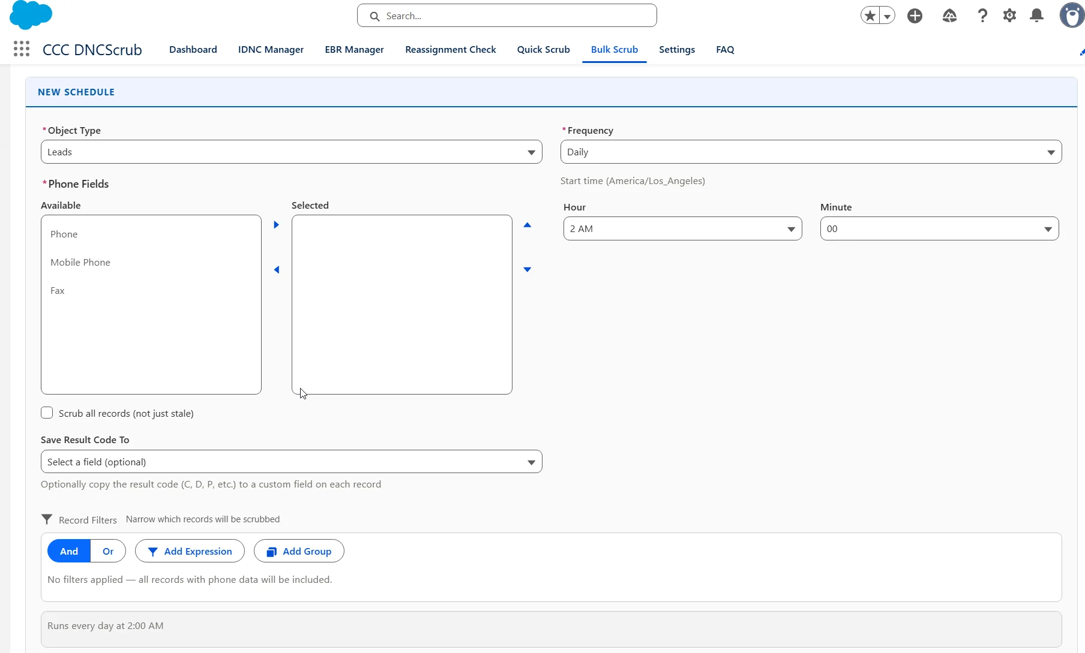The width and height of the screenshot is (1085, 653).
Task: Select the And filter logic toggle
Action: [x=69, y=551]
